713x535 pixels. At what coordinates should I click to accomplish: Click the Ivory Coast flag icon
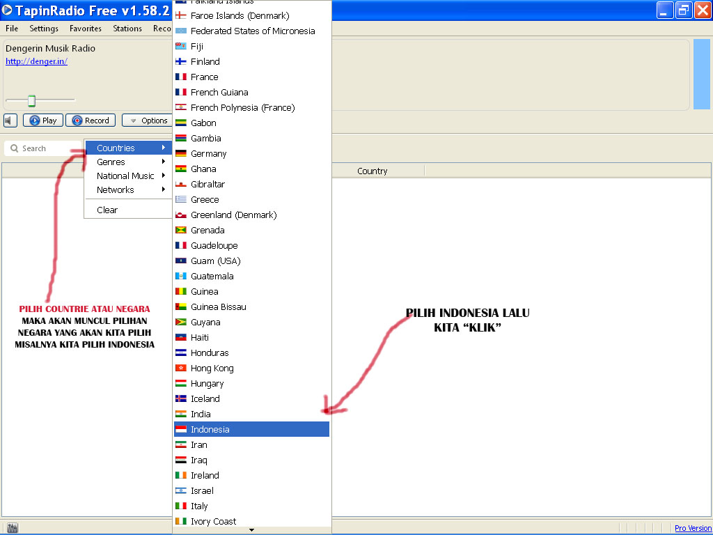tap(181, 521)
